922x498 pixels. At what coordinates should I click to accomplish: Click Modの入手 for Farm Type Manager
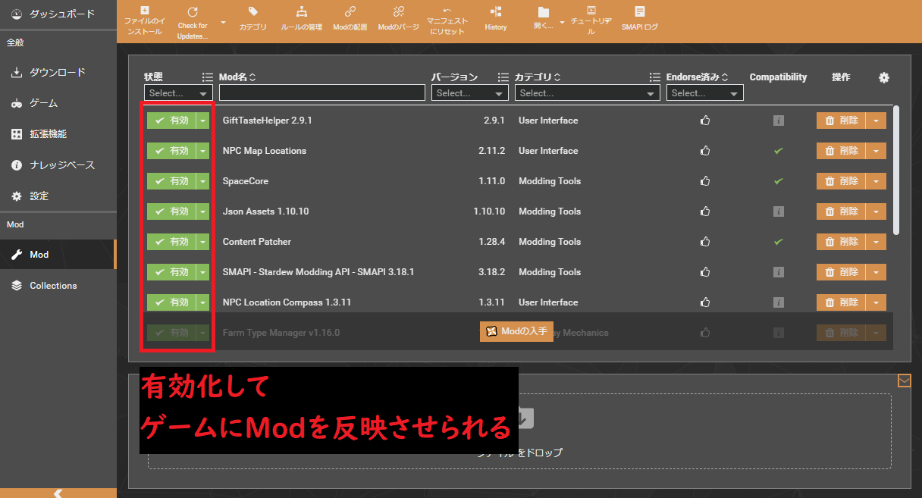[516, 332]
